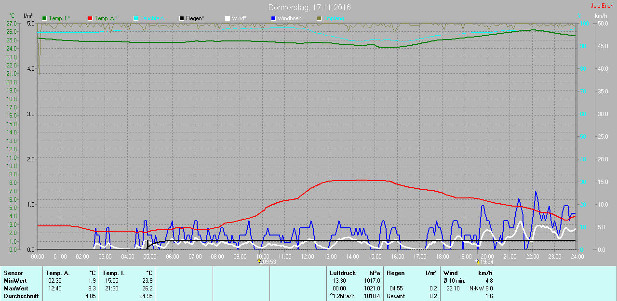Click the 12:00 mark on time axis
This screenshot has height=301, width=617.
pyautogui.click(x=307, y=257)
